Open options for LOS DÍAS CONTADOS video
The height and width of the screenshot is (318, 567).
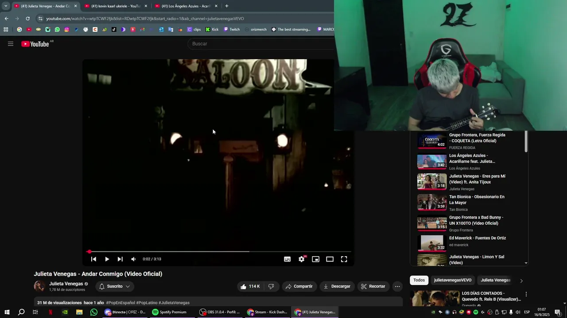click(x=526, y=294)
